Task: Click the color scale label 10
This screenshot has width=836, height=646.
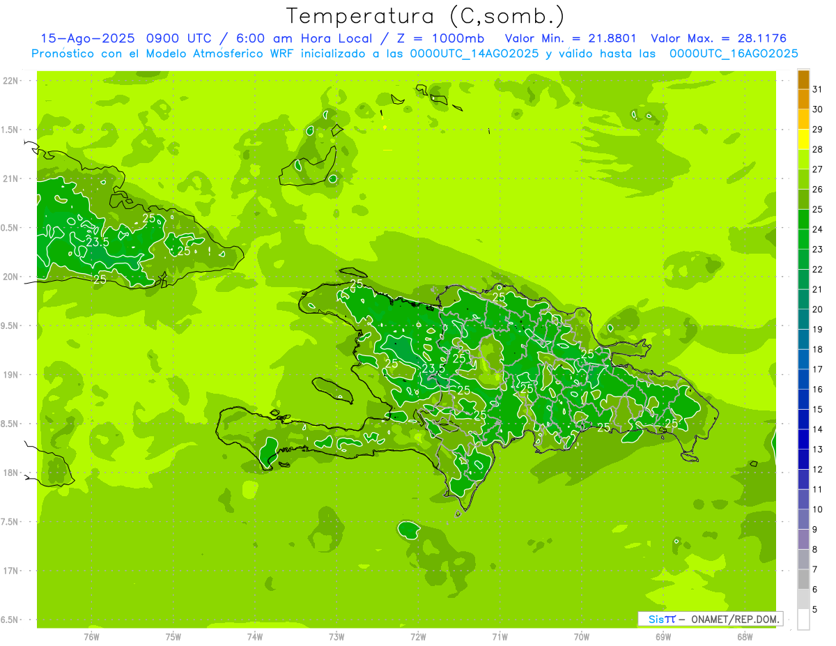Action: point(818,509)
